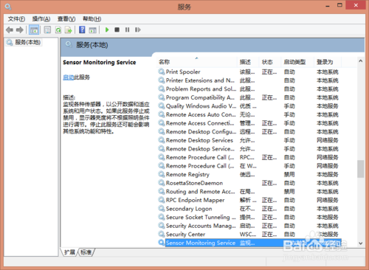This screenshot has height=270, width=369.
Task: Select the RPC Endpoint Mapper service
Action: (249, 200)
